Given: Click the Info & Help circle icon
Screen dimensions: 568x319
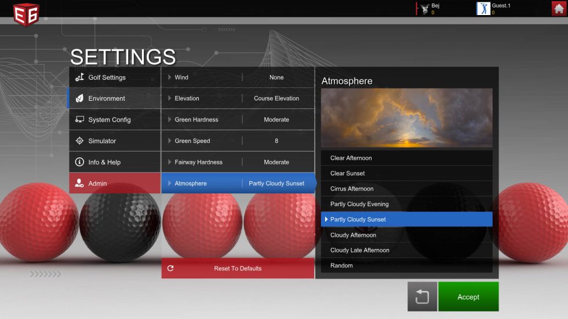Looking at the screenshot, I should 79,162.
